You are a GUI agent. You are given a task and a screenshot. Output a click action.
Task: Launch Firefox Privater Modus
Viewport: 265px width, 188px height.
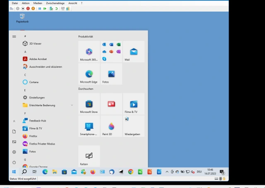[41, 143]
